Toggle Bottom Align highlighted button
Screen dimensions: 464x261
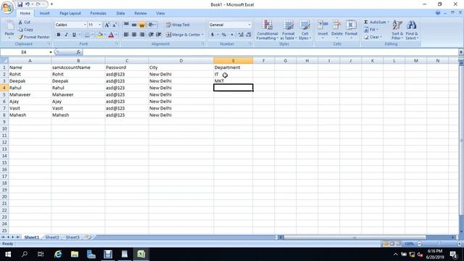coord(142,25)
